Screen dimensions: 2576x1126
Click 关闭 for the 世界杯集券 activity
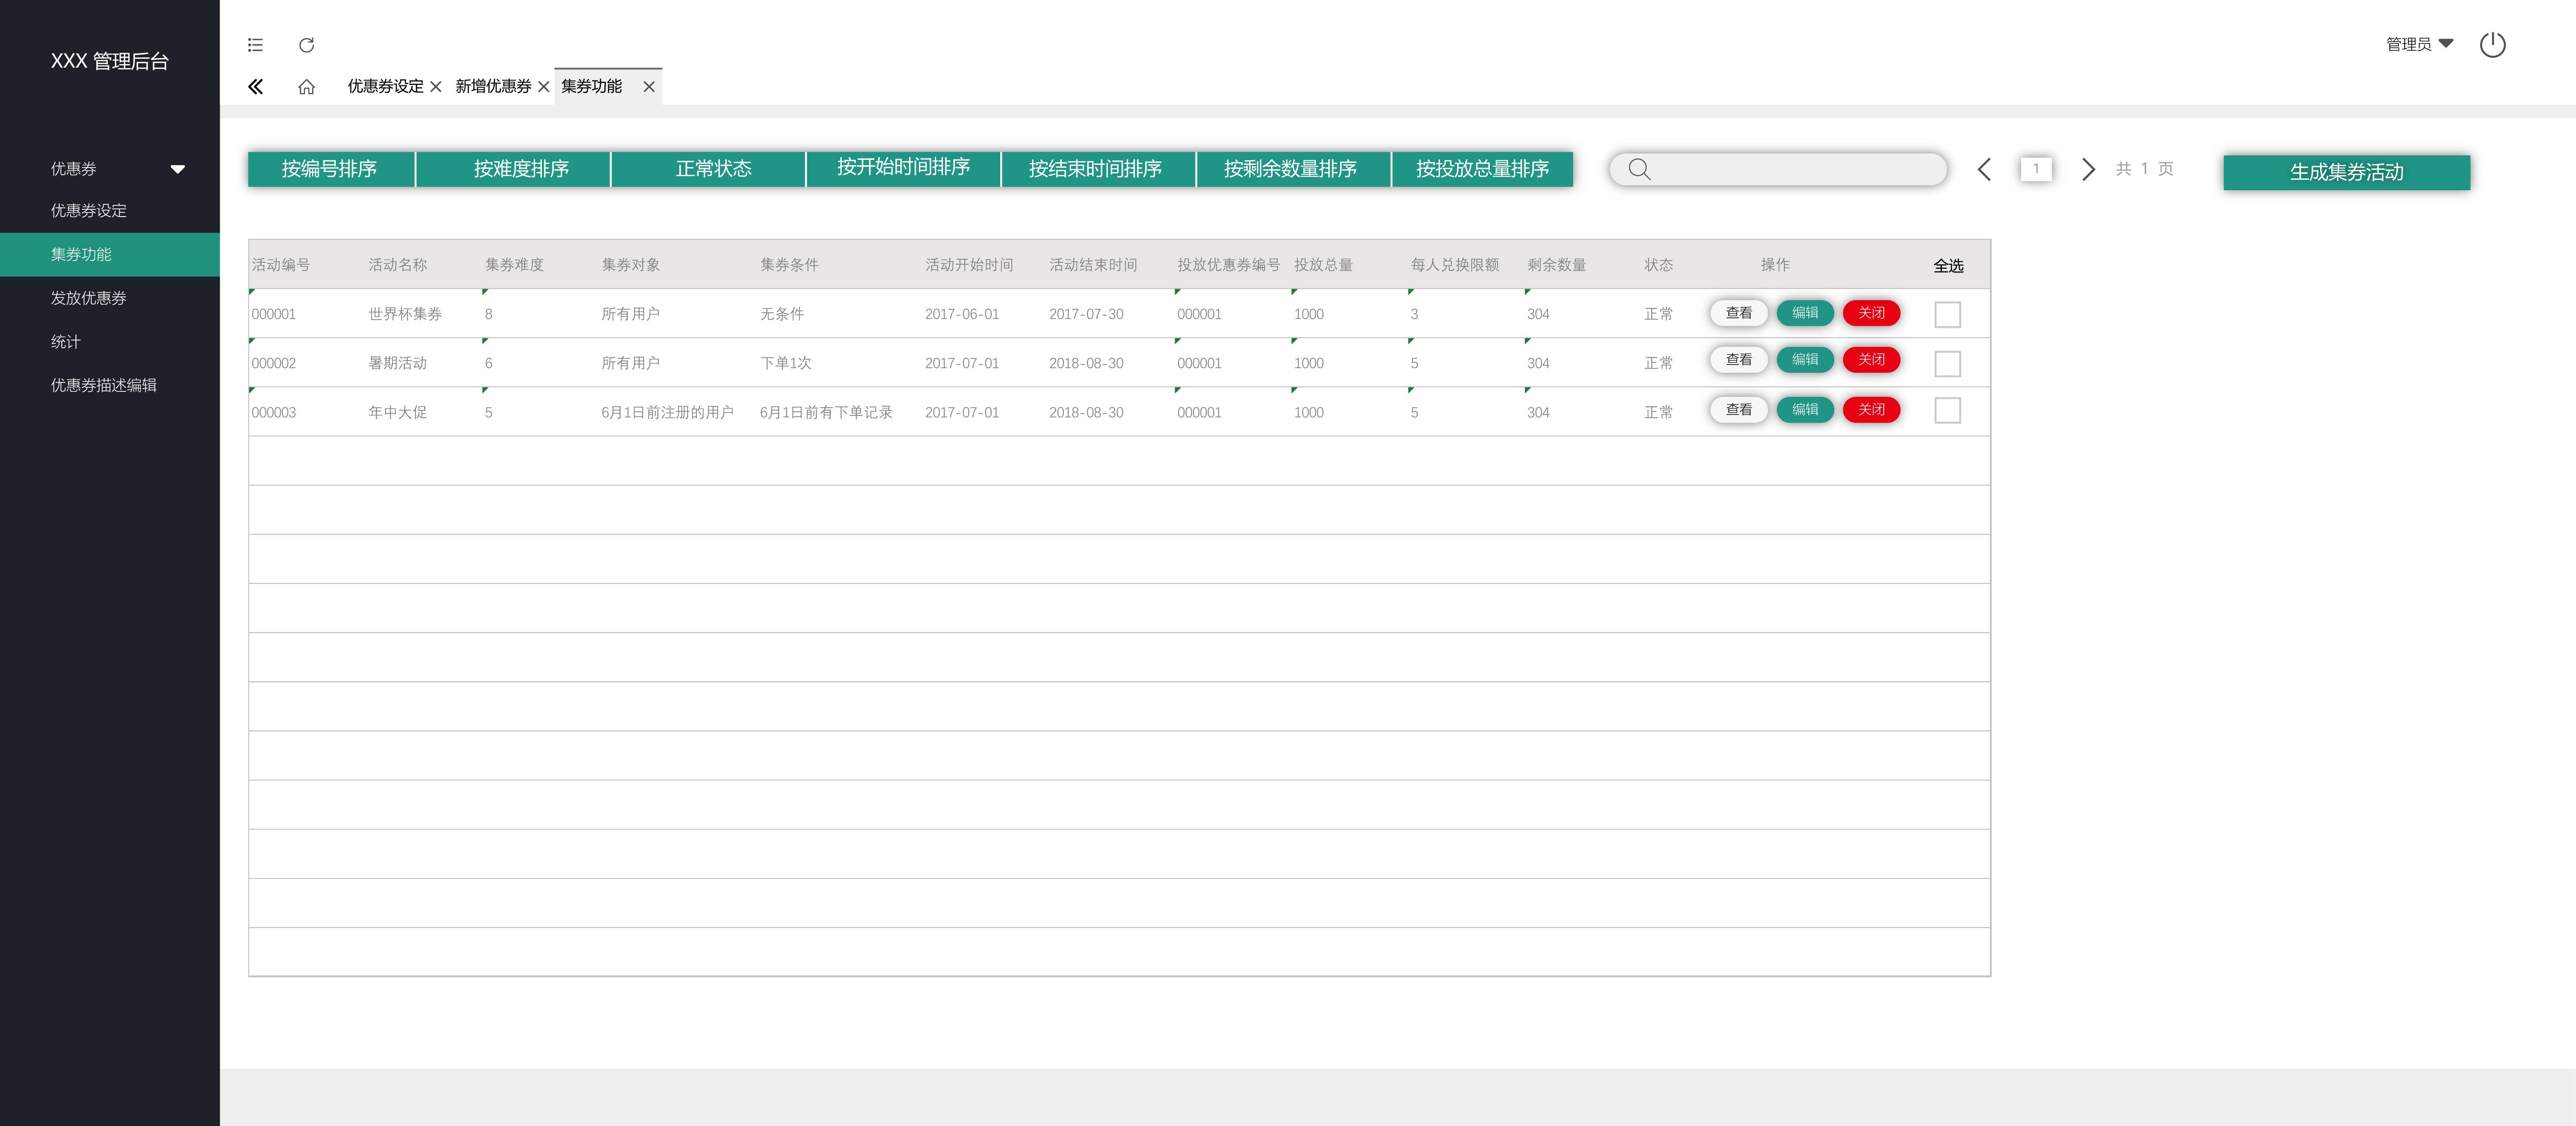coord(1870,313)
